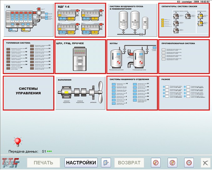
Task: Click the red alarm lamp indicator
Action: coord(18,142)
